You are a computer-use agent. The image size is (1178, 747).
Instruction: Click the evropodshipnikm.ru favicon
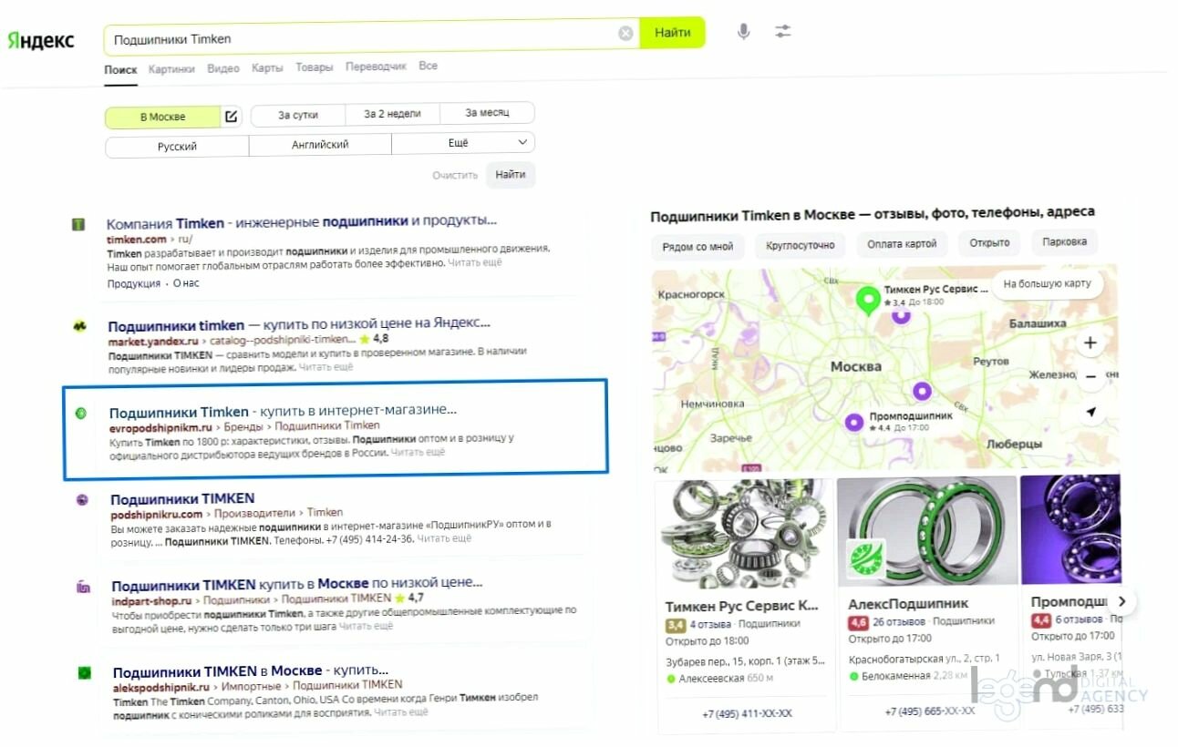81,414
